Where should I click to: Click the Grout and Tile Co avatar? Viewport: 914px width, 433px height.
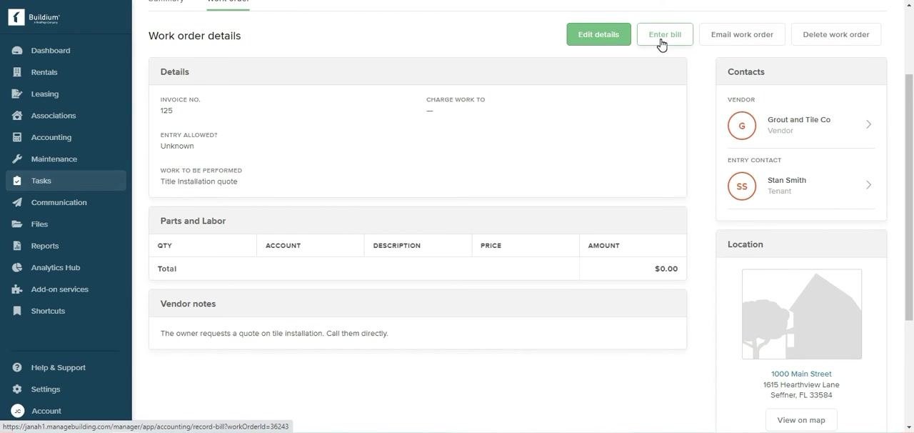742,126
